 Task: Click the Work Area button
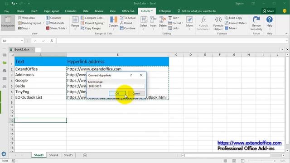[x=26, y=18]
